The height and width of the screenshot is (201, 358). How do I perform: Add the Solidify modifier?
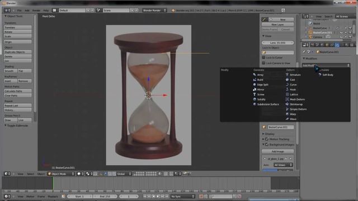[x=259, y=99]
